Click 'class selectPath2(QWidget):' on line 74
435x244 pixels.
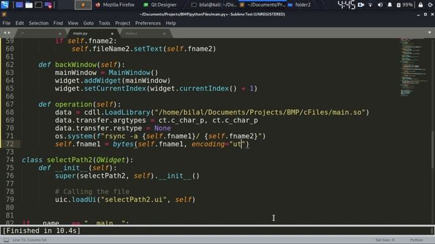[77, 160]
